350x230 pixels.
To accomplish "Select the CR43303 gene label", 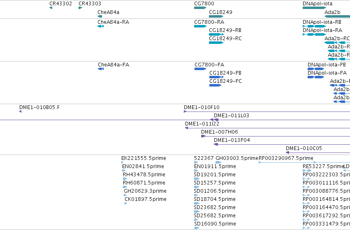I will point(90,4).
